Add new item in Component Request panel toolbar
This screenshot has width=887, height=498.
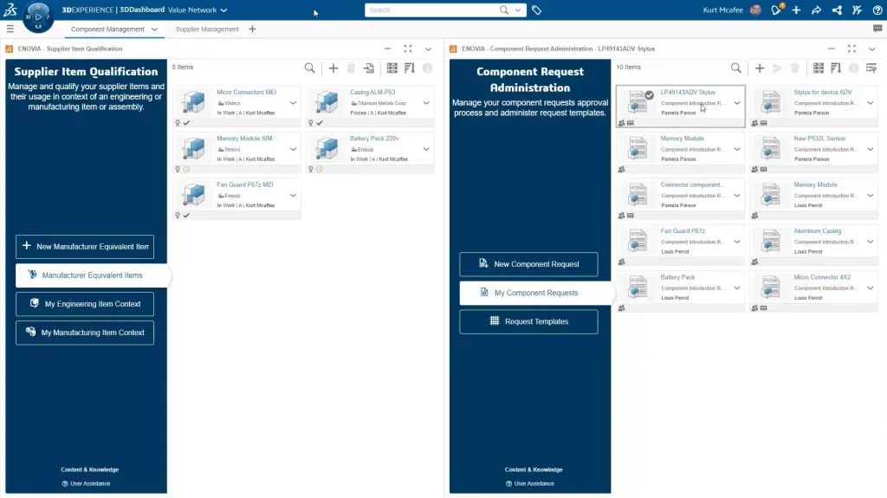(760, 68)
